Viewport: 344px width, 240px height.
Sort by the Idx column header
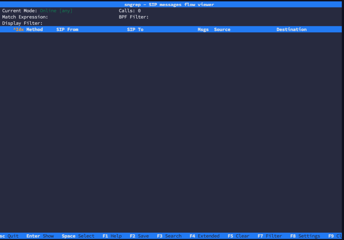pyautogui.click(x=18, y=30)
